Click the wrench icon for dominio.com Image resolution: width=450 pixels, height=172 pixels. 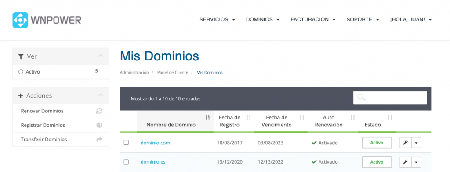coord(406,143)
